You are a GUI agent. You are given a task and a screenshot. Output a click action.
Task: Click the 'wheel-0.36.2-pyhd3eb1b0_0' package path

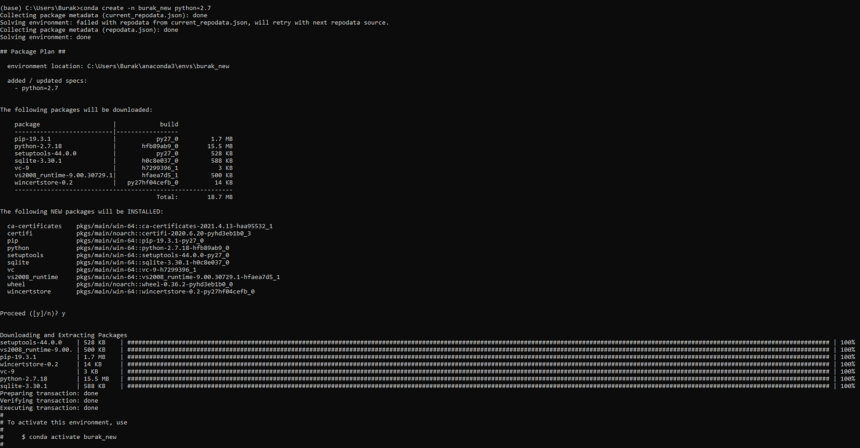point(154,285)
